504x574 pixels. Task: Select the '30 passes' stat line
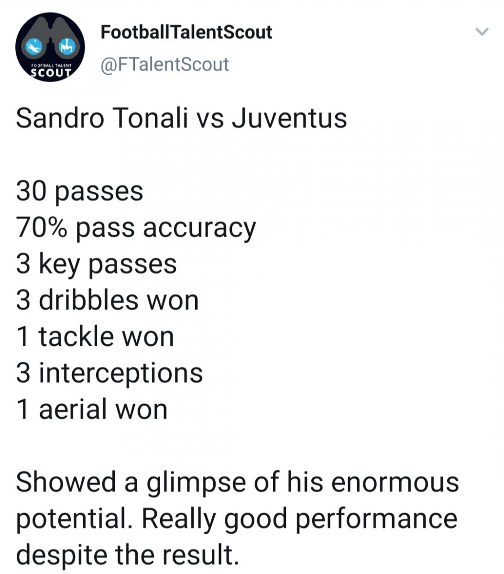point(79,192)
